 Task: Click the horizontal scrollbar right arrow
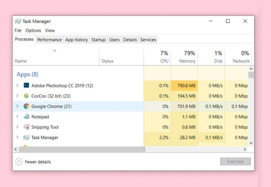tap(245, 149)
